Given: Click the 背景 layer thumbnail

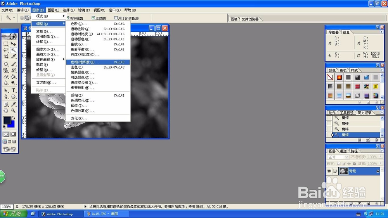Looking at the screenshot, I should [x=343, y=171].
